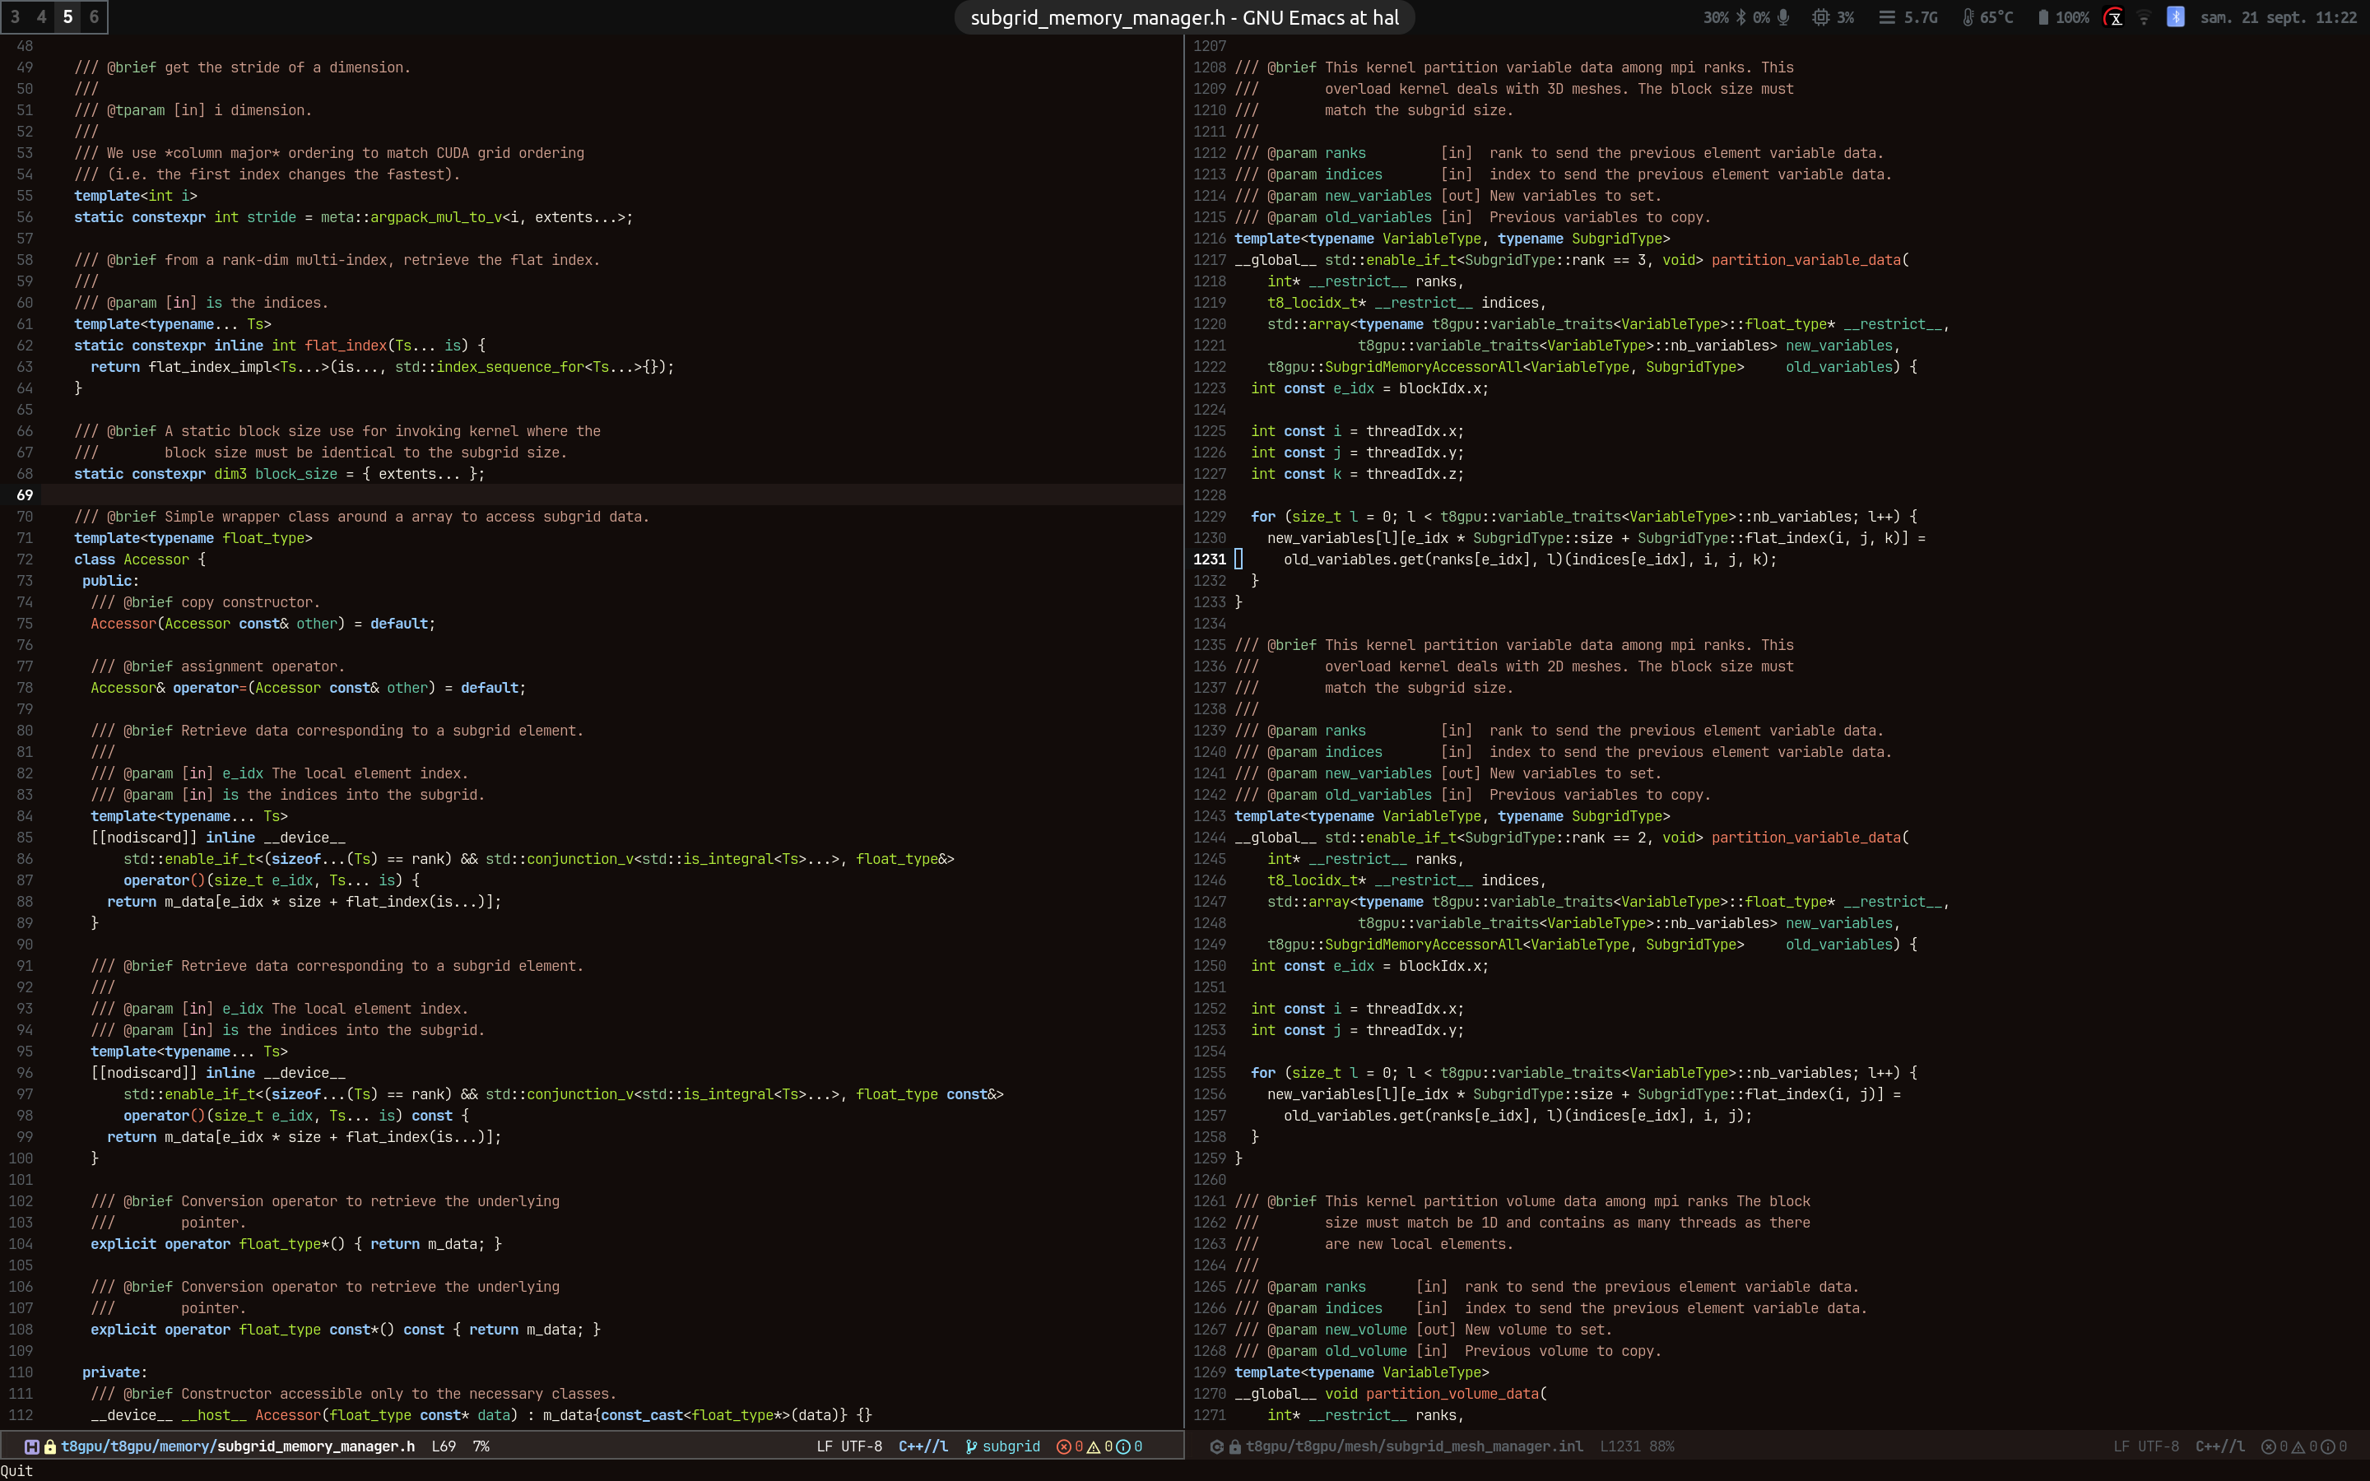
Task: Click L1231 line indicator in right modeline
Action: [x=1619, y=1446]
